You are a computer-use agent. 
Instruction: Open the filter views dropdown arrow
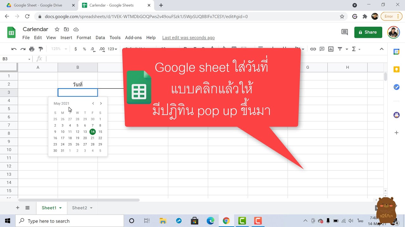[x=347, y=49]
